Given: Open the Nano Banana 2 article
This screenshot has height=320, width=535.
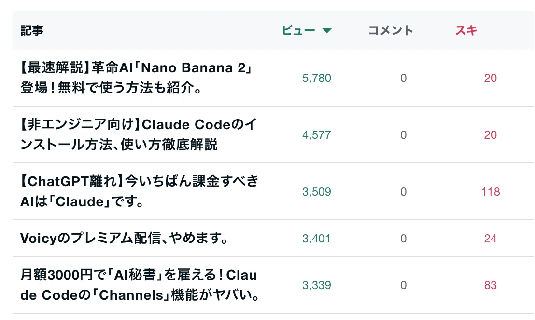Looking at the screenshot, I should point(137,78).
